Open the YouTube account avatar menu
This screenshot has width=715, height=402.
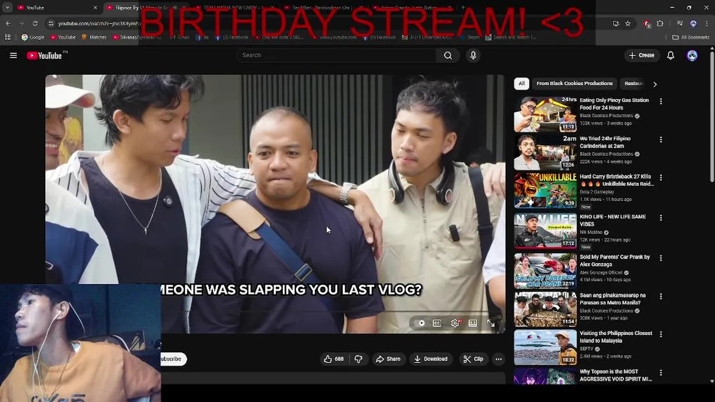pyautogui.click(x=692, y=55)
